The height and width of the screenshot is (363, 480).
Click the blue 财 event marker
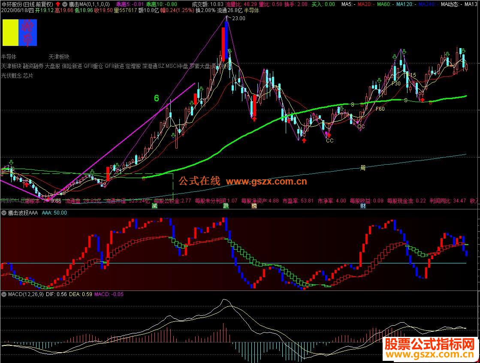(x=363, y=206)
